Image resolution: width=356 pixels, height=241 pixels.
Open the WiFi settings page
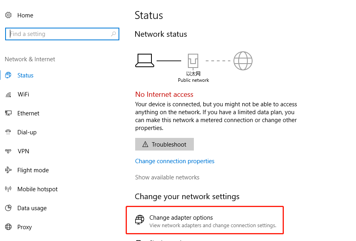23,94
